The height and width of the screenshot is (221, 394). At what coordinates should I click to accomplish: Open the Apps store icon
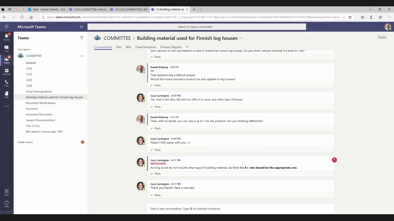coord(6,192)
